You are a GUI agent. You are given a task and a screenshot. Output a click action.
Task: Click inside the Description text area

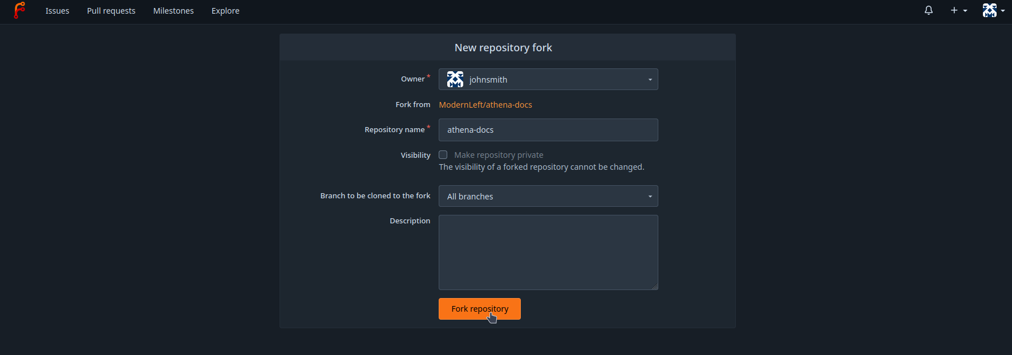548,252
